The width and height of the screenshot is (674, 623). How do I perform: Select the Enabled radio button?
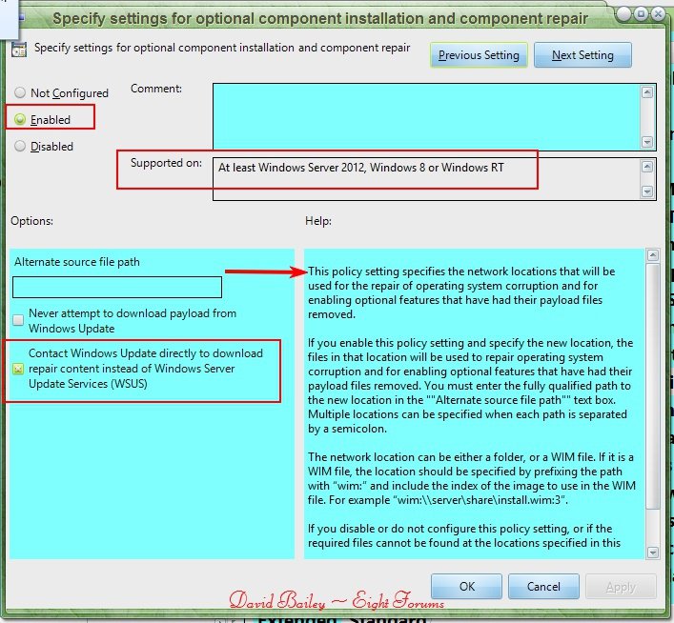click(20, 119)
